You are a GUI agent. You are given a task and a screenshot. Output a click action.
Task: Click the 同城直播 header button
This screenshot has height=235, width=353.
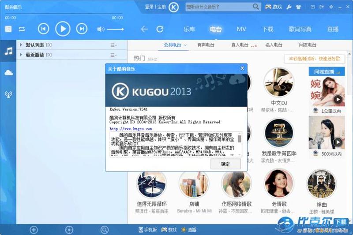pos(327,72)
